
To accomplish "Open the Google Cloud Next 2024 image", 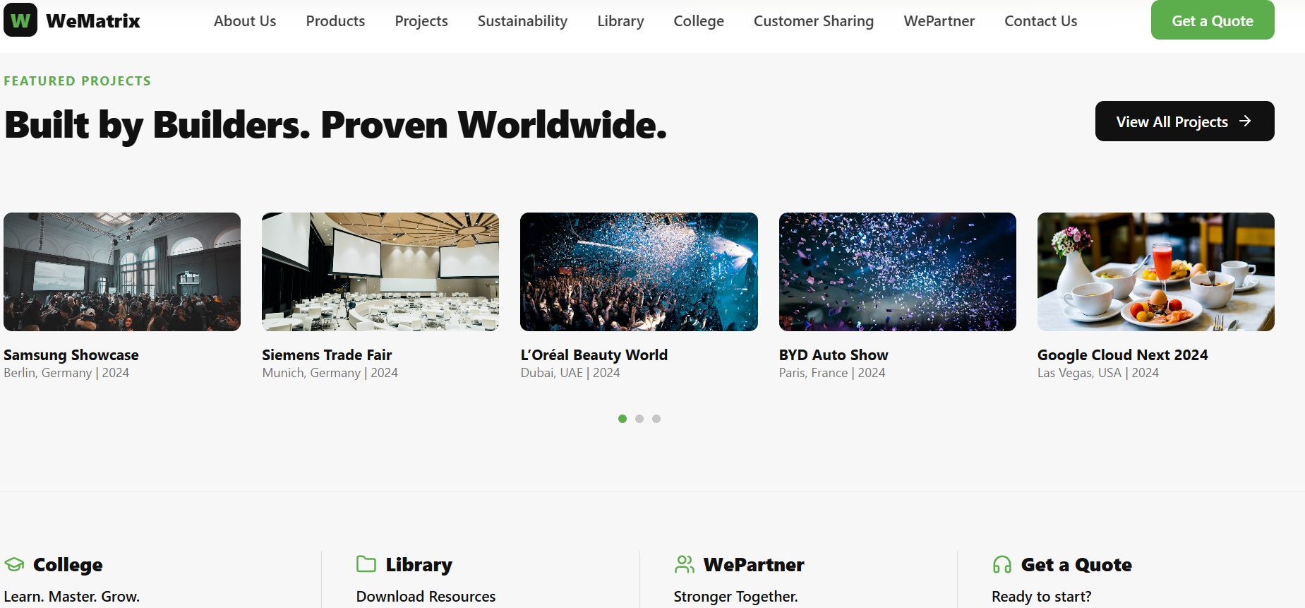I will click(x=1156, y=272).
